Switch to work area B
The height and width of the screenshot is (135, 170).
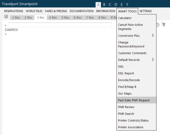tap(104, 5)
